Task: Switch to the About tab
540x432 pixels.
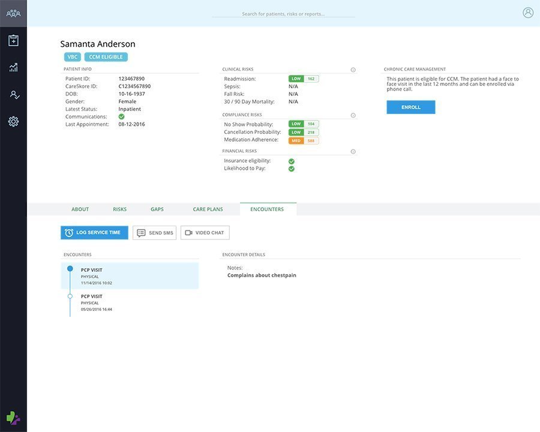Action: (80, 209)
